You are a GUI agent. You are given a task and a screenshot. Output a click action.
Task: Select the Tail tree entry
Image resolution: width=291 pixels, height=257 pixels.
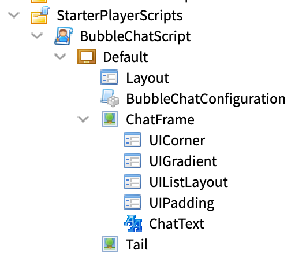(137, 244)
